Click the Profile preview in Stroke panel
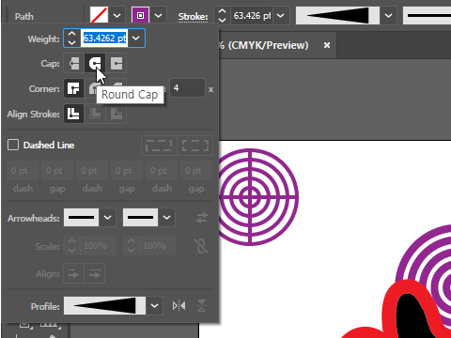The image size is (451, 338). point(105,305)
